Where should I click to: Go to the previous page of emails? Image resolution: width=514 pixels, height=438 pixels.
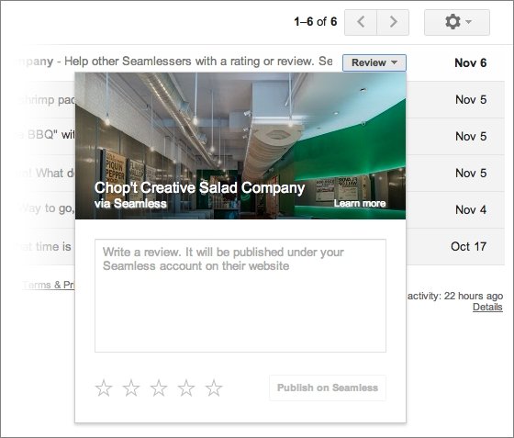pyautogui.click(x=361, y=22)
